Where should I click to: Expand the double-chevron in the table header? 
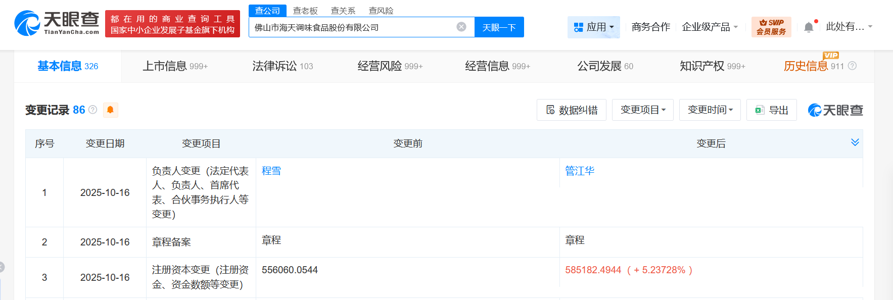[x=855, y=142]
